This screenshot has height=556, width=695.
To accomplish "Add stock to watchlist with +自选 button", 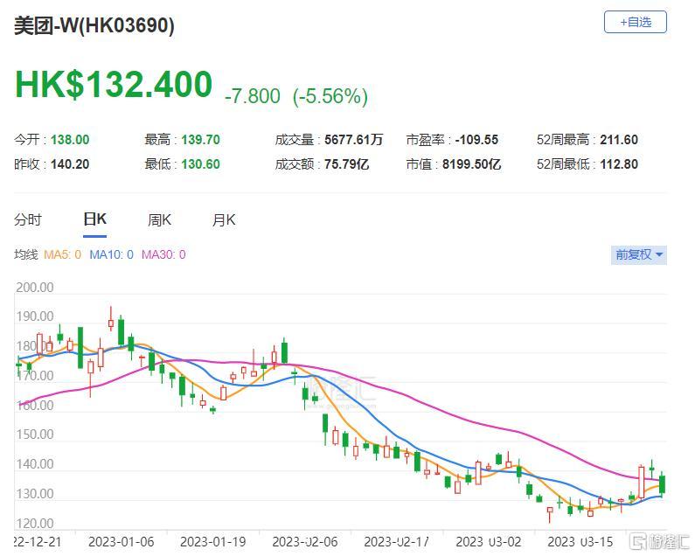I will point(636,22).
